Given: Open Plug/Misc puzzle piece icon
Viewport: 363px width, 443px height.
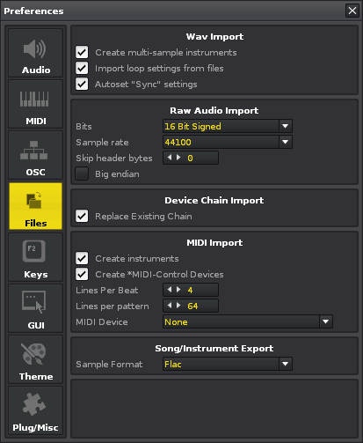Looking at the screenshot, I should pyautogui.click(x=34, y=404).
